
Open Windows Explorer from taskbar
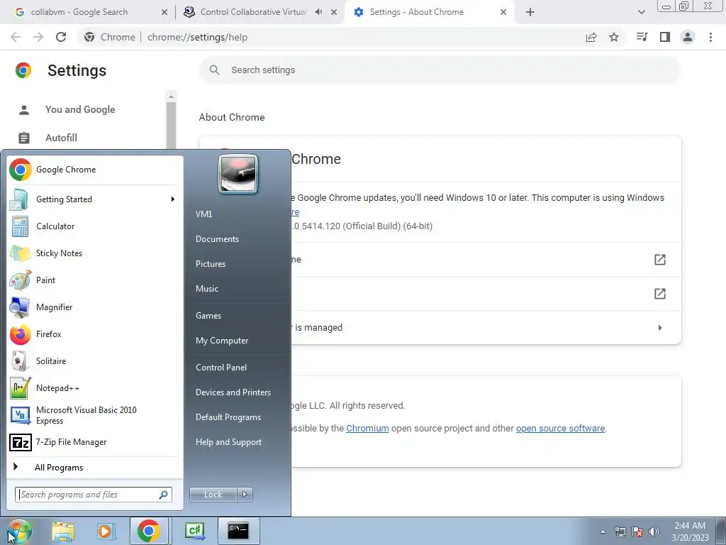point(63,531)
